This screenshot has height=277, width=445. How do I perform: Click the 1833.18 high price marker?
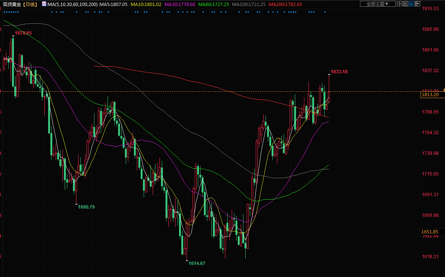click(x=339, y=71)
